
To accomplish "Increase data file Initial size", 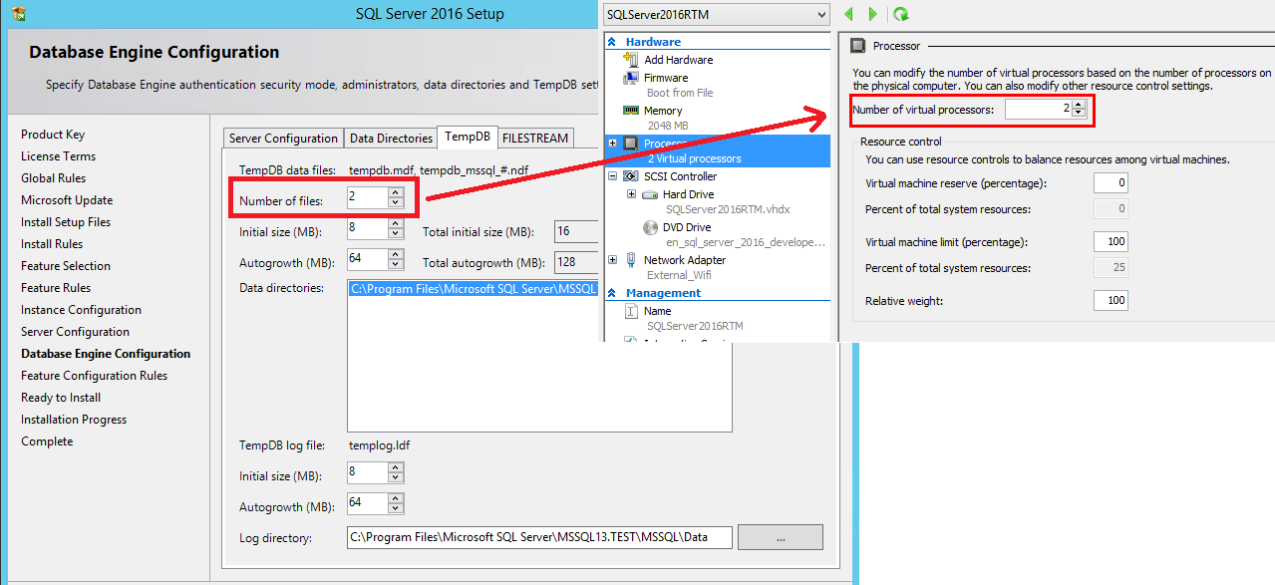I will [x=396, y=225].
